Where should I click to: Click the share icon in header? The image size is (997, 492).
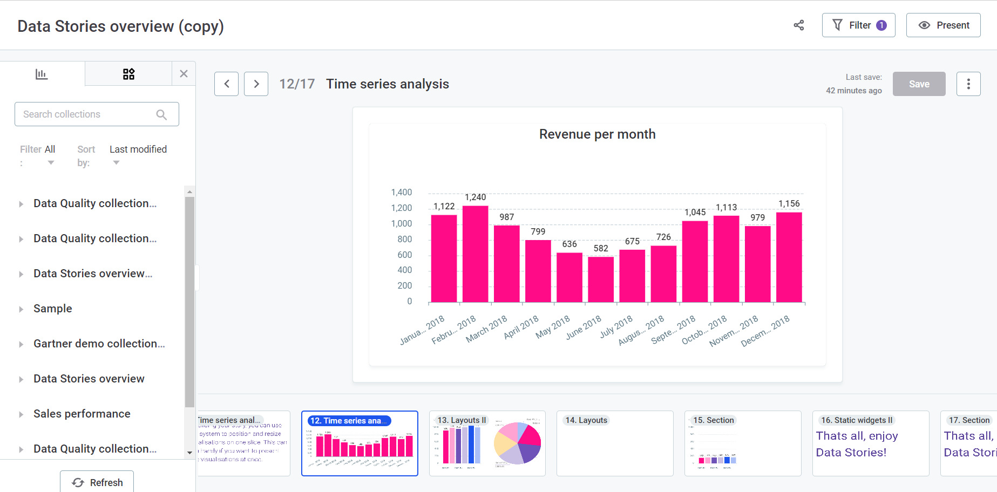pyautogui.click(x=798, y=25)
